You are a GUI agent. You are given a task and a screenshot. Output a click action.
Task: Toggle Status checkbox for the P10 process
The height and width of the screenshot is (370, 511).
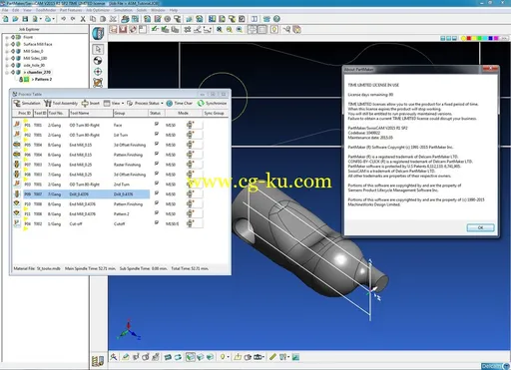(x=157, y=203)
